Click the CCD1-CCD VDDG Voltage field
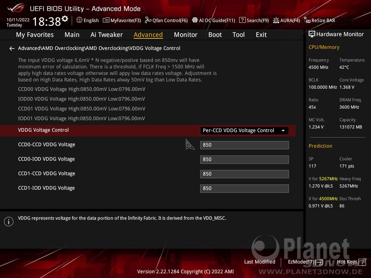 244,174
